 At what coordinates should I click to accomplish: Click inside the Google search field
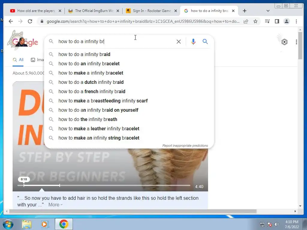[x=115, y=41]
